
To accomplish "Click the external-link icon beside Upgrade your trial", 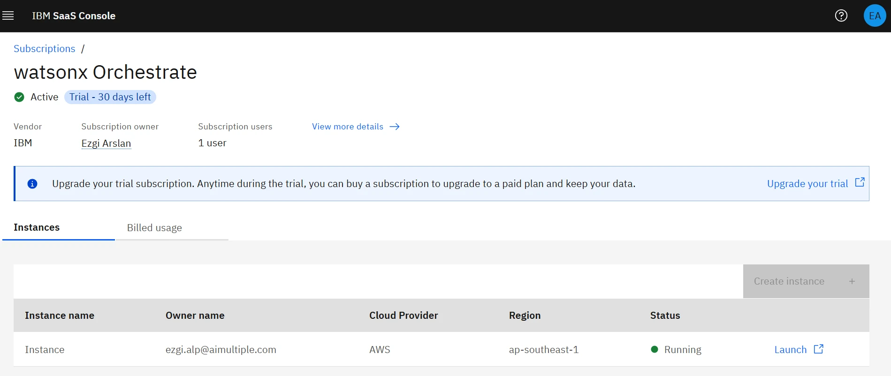I will pyautogui.click(x=860, y=182).
